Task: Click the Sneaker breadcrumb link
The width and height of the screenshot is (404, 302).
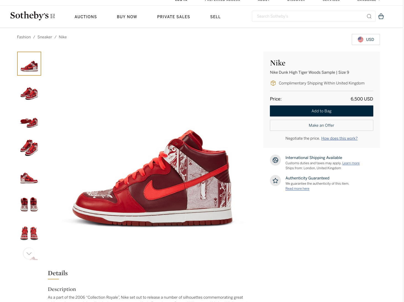Action: 45,37
